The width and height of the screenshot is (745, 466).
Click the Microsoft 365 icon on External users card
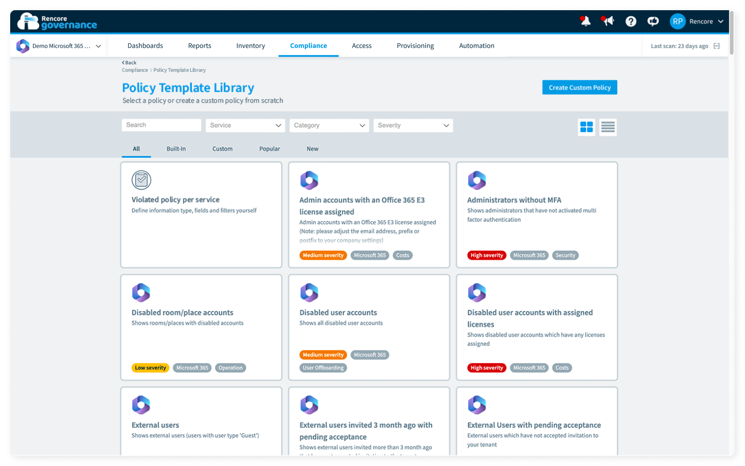[x=141, y=405]
